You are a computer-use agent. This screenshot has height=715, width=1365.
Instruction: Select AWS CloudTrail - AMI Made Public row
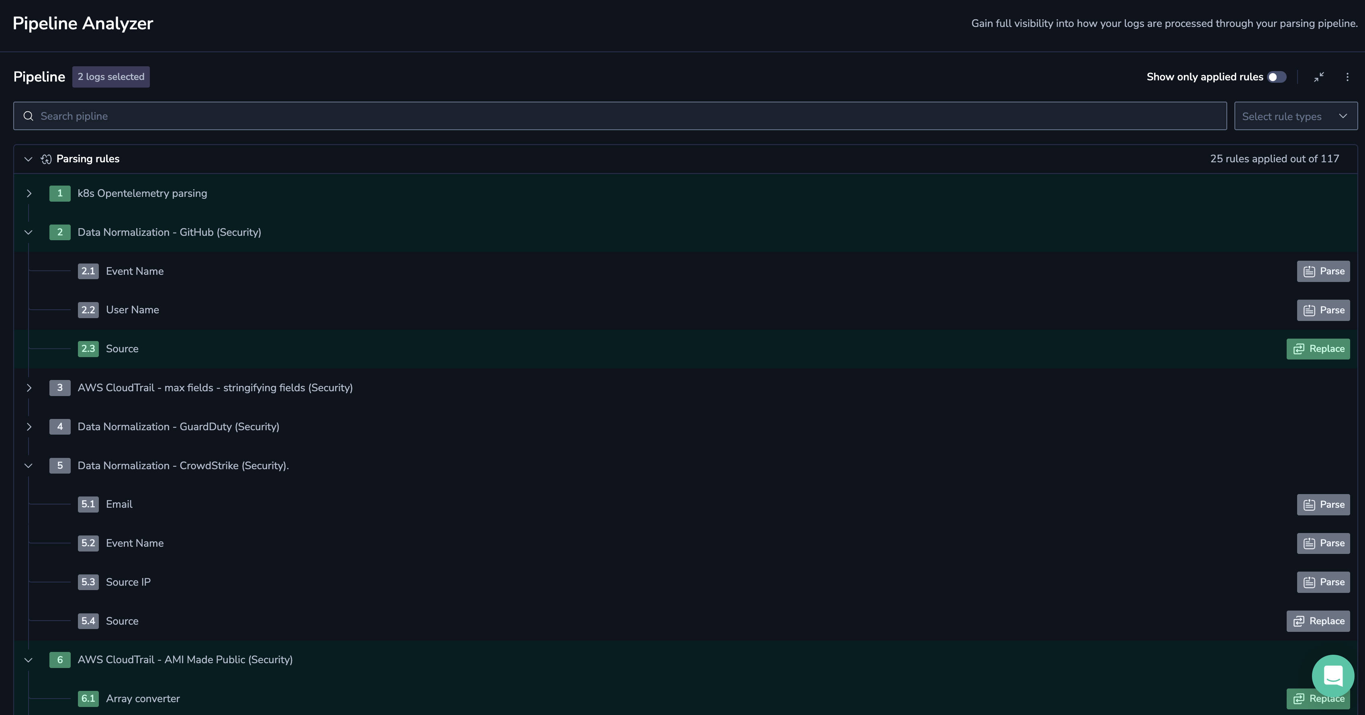coord(685,660)
